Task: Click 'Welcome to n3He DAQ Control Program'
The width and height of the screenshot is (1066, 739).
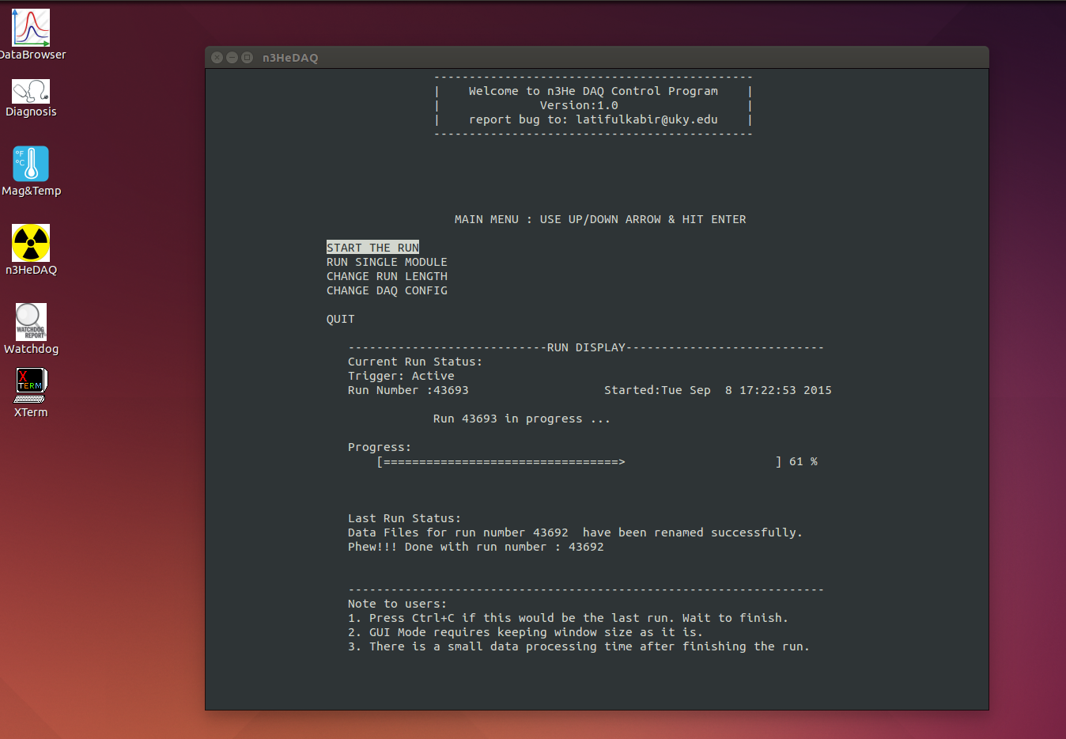Action: (x=593, y=91)
